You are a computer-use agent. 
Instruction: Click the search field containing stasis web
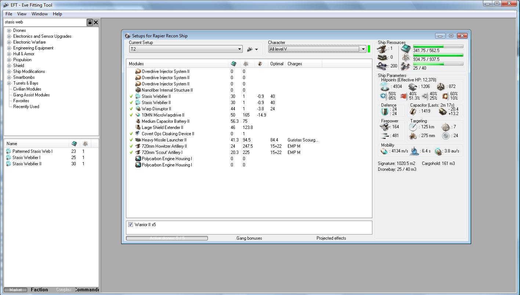[45, 22]
